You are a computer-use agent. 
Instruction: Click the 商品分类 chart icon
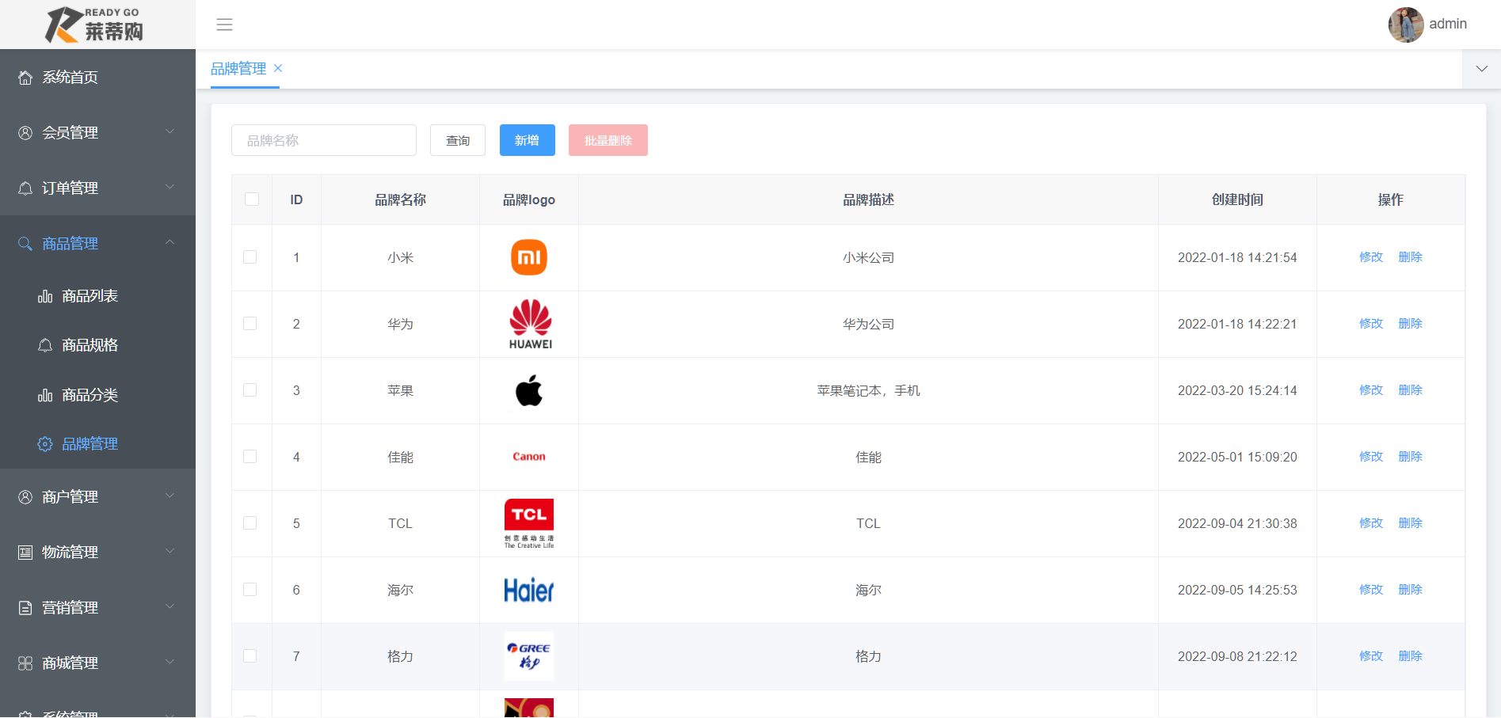point(45,395)
